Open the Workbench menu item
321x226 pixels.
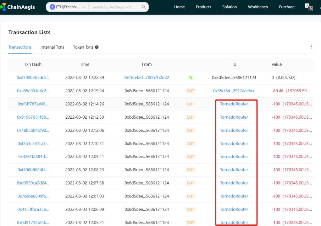(x=258, y=7)
